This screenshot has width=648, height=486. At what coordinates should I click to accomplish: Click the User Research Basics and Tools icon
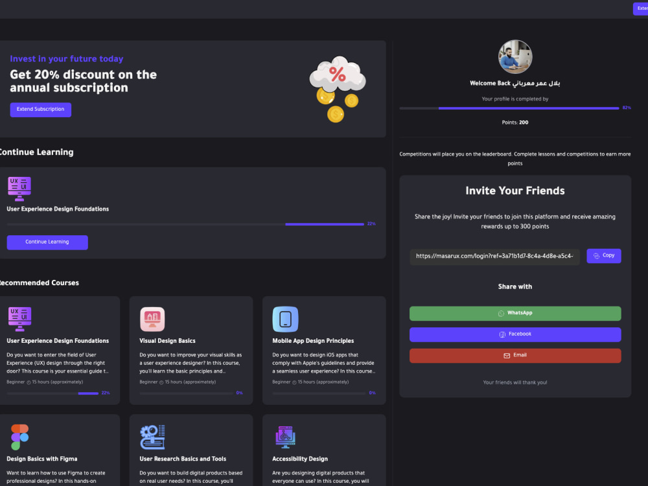coord(152,437)
